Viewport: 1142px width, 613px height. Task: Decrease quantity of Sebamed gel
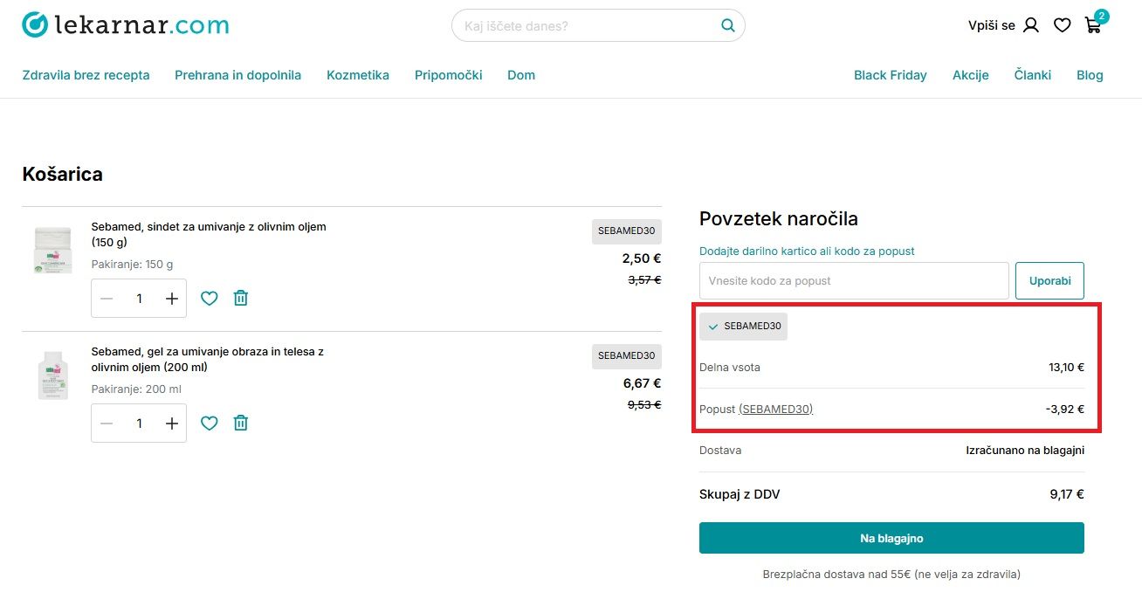[x=107, y=424]
